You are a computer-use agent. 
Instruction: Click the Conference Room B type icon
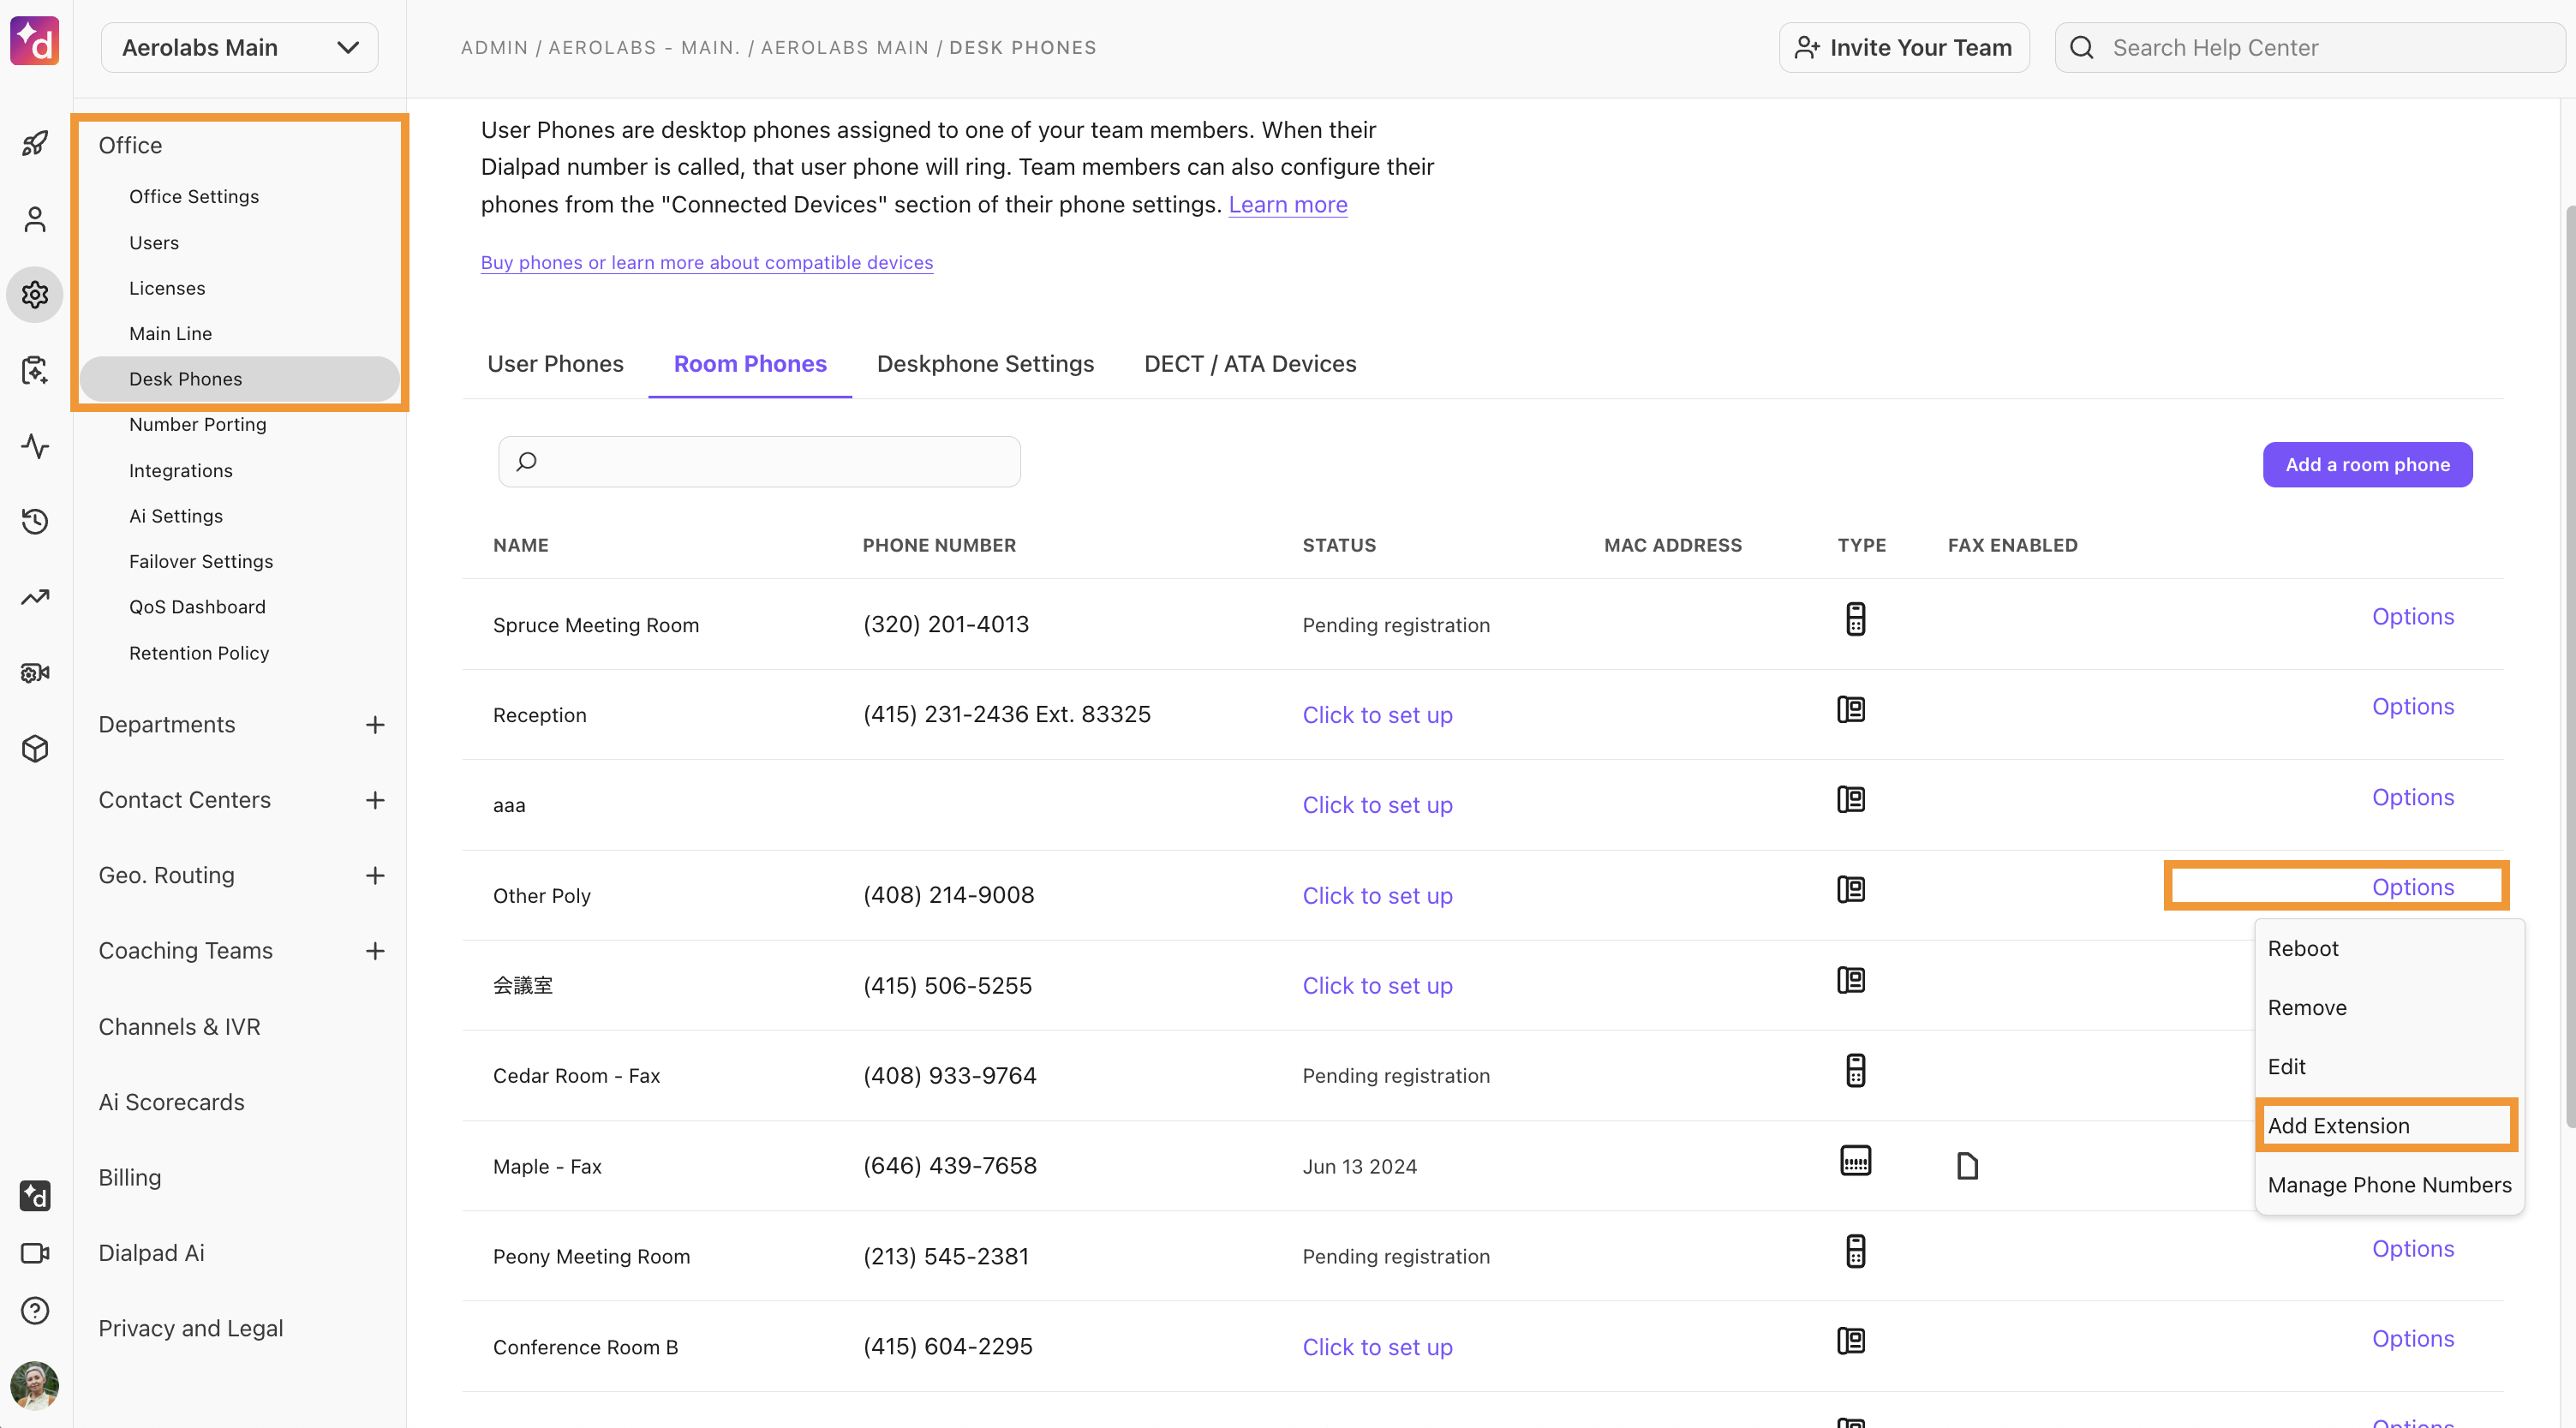point(1851,1341)
